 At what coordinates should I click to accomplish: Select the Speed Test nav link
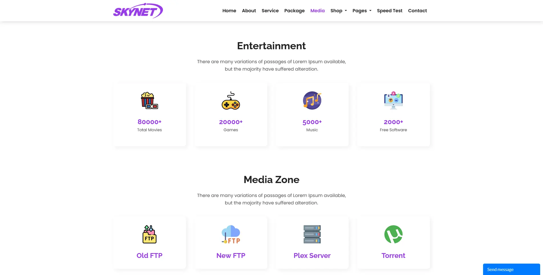(389, 11)
